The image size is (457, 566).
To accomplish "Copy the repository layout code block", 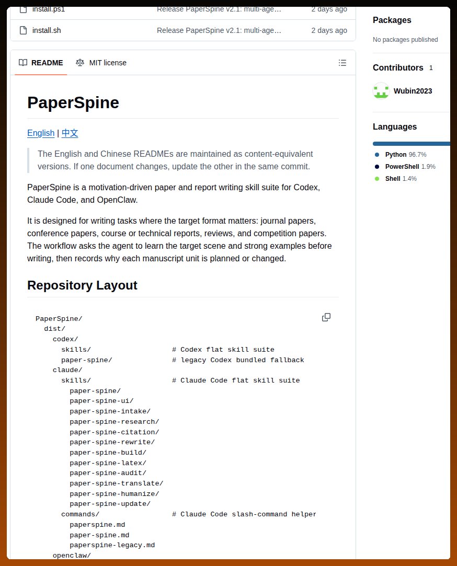I will pos(326,317).
